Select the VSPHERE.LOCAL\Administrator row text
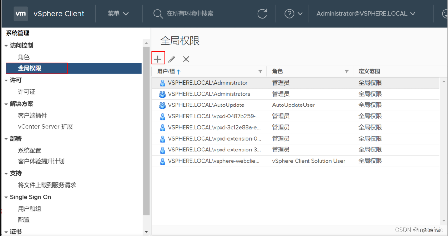448x236 pixels. point(208,83)
